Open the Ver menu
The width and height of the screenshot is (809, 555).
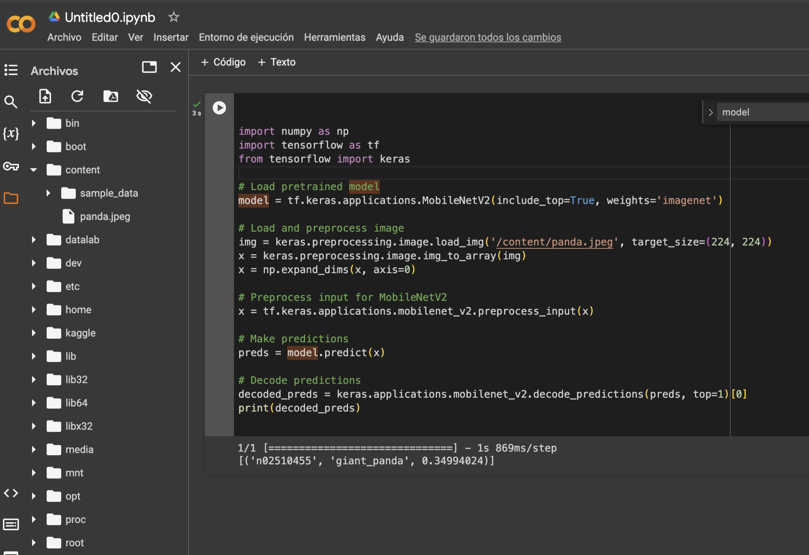135,37
